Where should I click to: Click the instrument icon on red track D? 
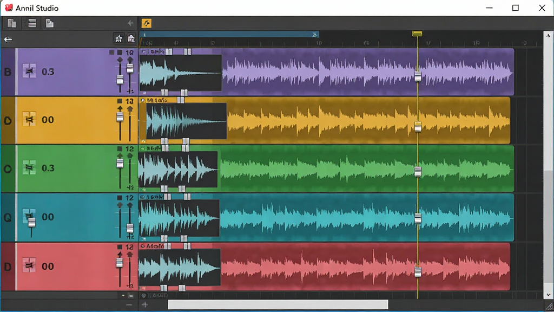29,265
